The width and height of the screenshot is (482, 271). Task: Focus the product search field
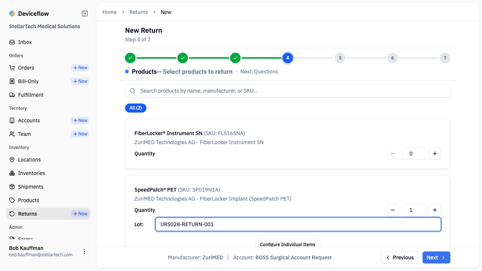[288, 91]
